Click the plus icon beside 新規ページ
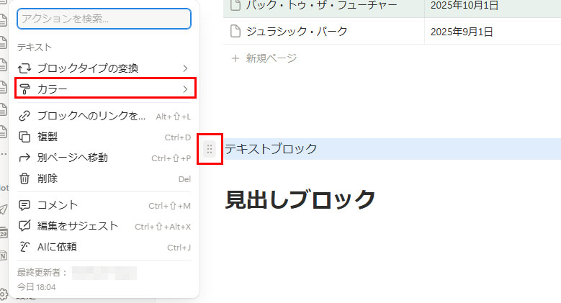 235,58
